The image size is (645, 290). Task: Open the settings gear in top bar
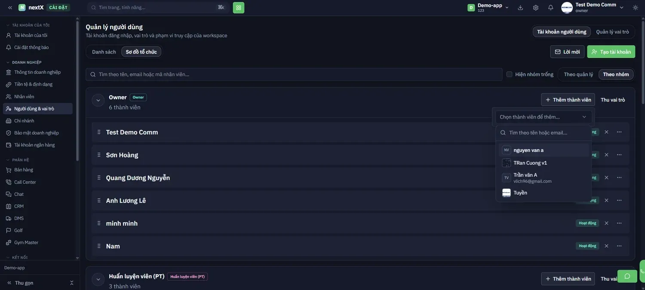pyautogui.click(x=535, y=7)
